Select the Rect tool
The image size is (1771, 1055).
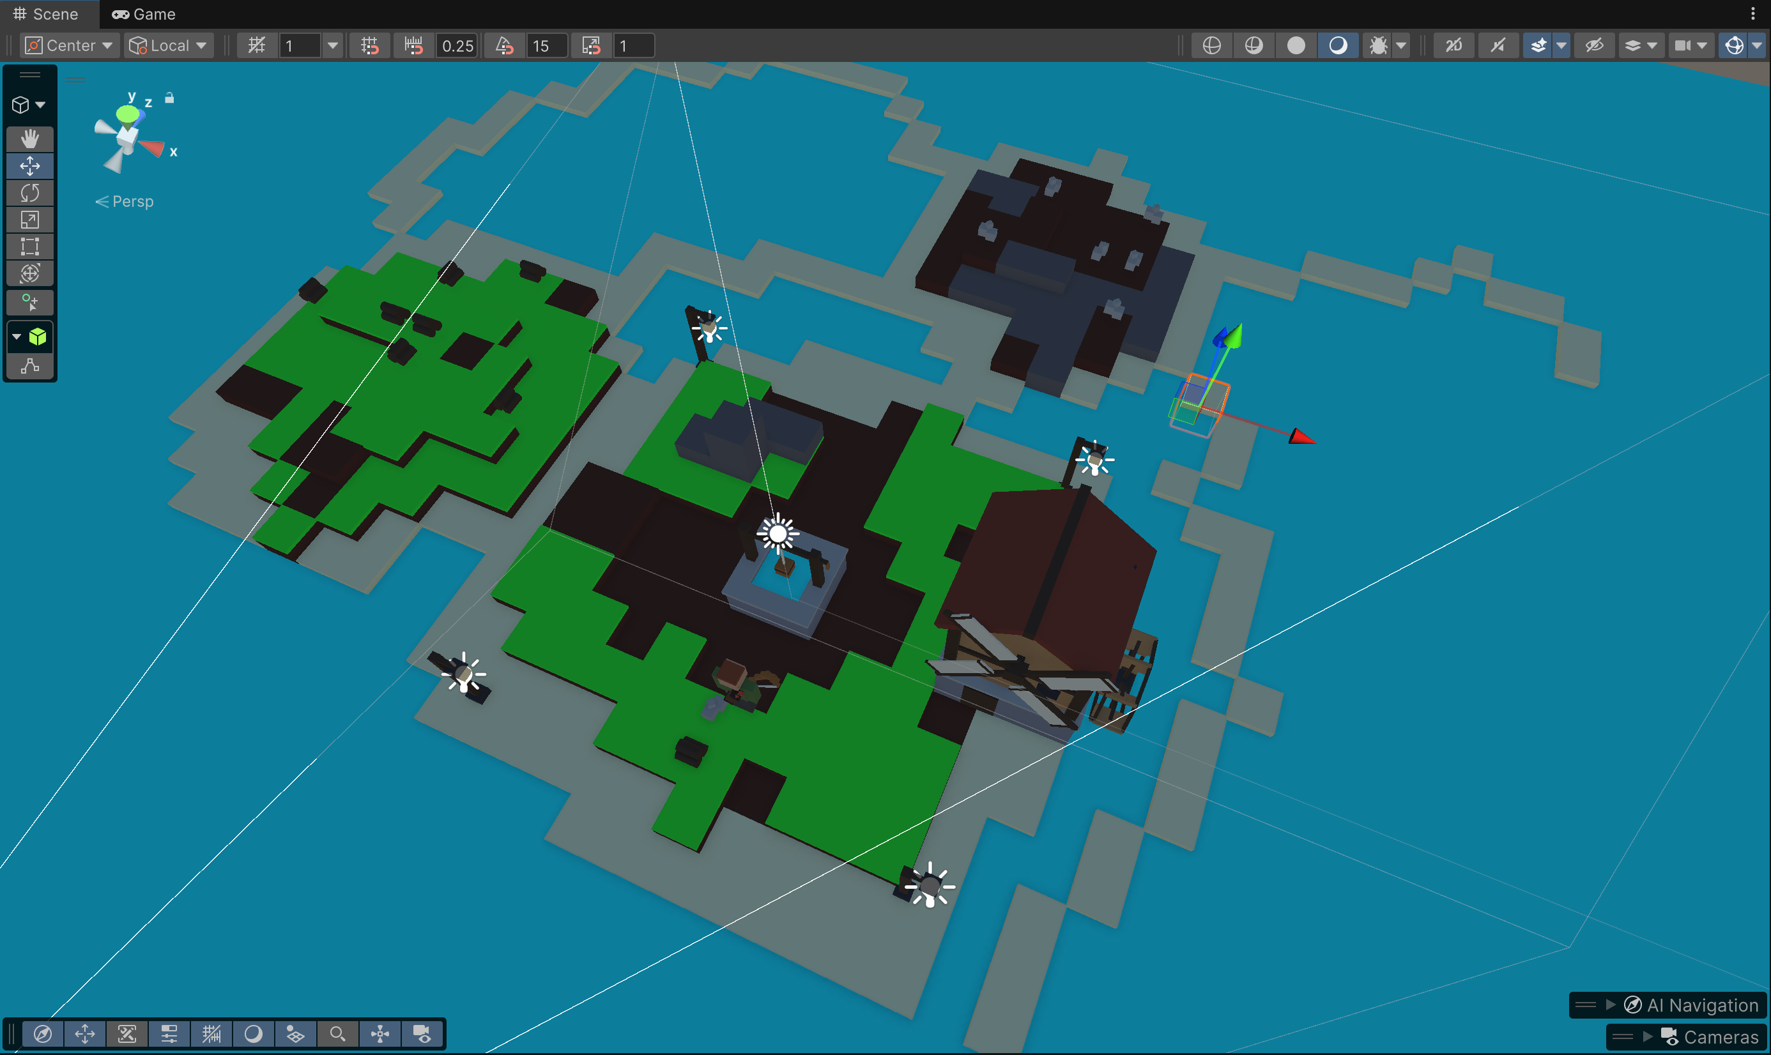click(30, 247)
